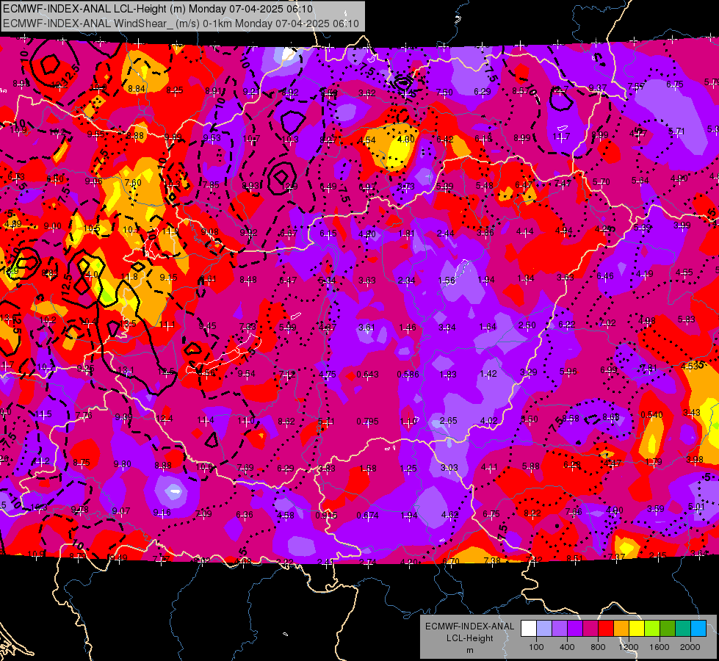Click the 10.5 value on the map
The height and width of the screenshot is (661, 719).
[91, 228]
